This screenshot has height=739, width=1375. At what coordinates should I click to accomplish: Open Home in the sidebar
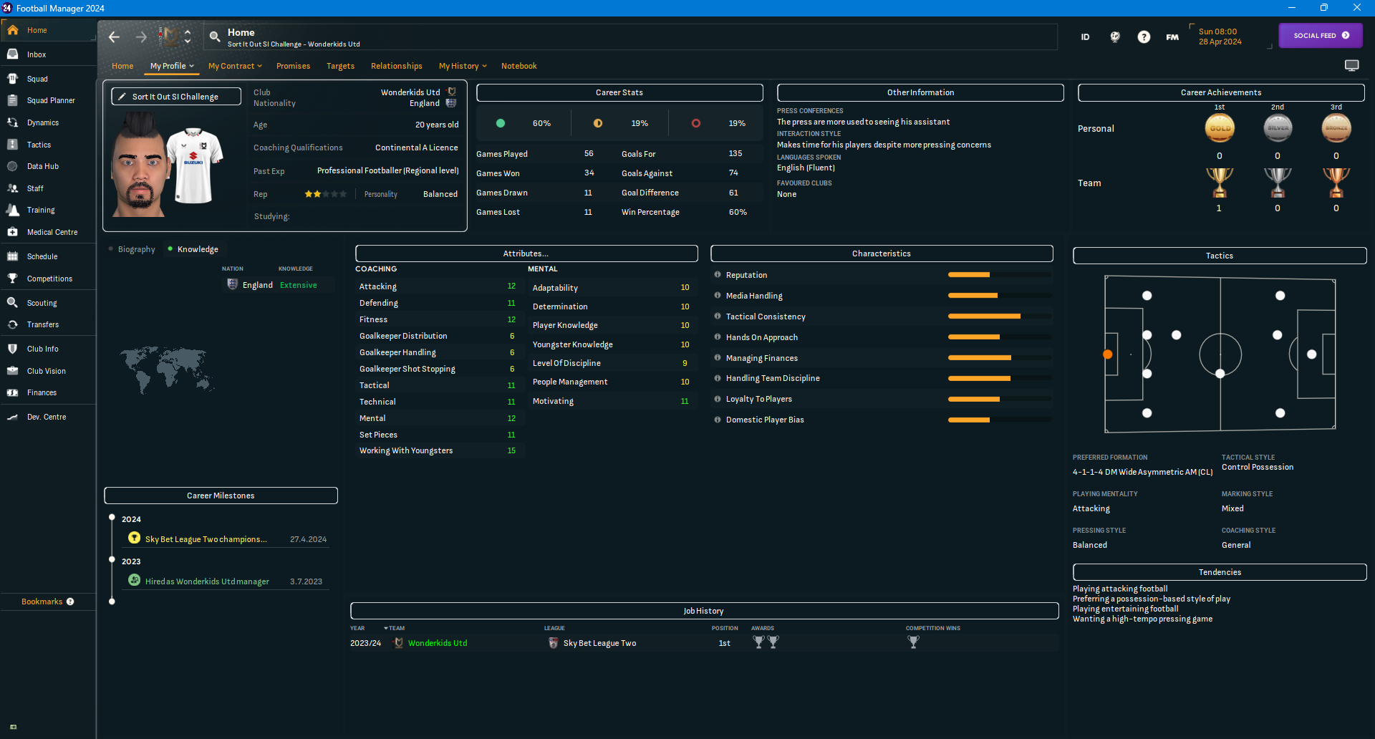(x=47, y=30)
